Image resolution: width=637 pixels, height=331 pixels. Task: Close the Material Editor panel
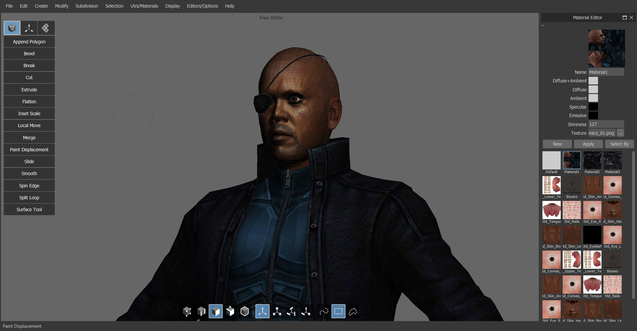tap(631, 18)
